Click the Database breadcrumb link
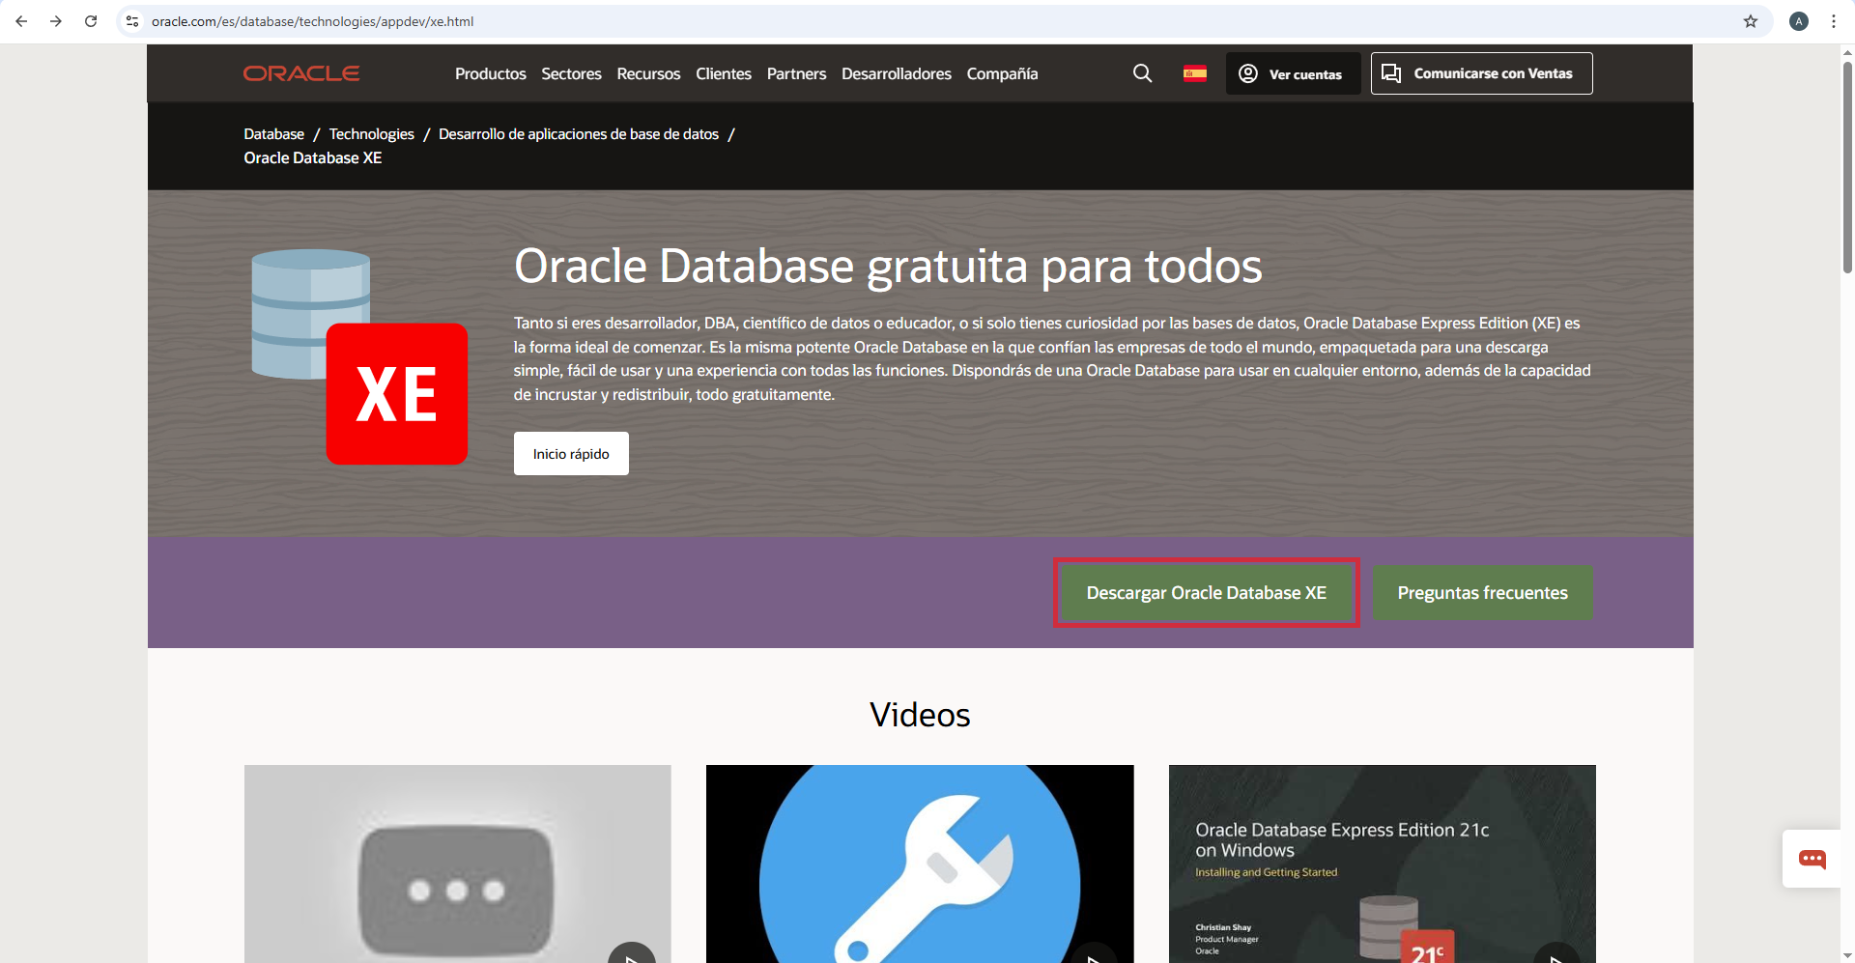The height and width of the screenshot is (963, 1855). 273,133
